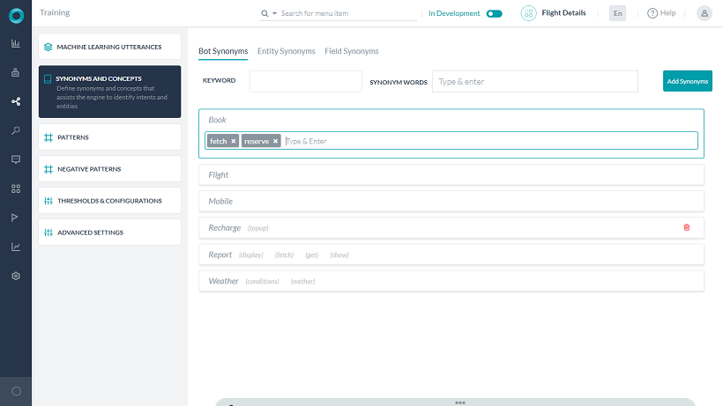Image resolution: width=723 pixels, height=406 pixels.
Task: Open the Patterns section
Action: coord(109,137)
